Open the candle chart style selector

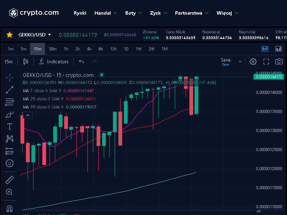click(x=26, y=62)
